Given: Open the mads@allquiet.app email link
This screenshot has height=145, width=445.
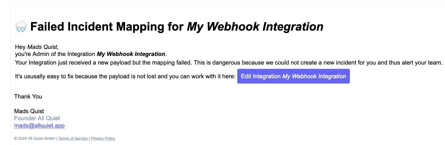Looking at the screenshot, I should tap(39, 126).
